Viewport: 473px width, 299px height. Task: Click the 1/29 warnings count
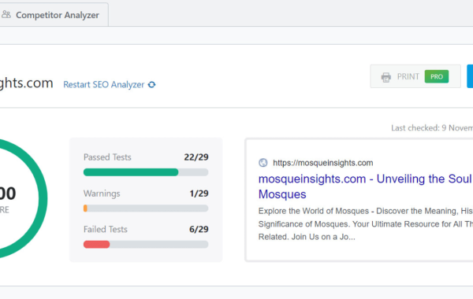click(199, 194)
